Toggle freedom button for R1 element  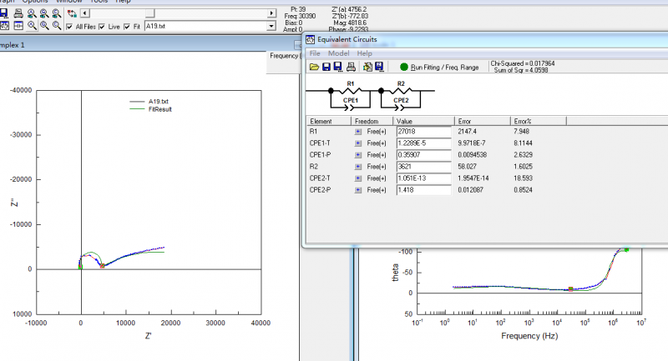point(358,131)
